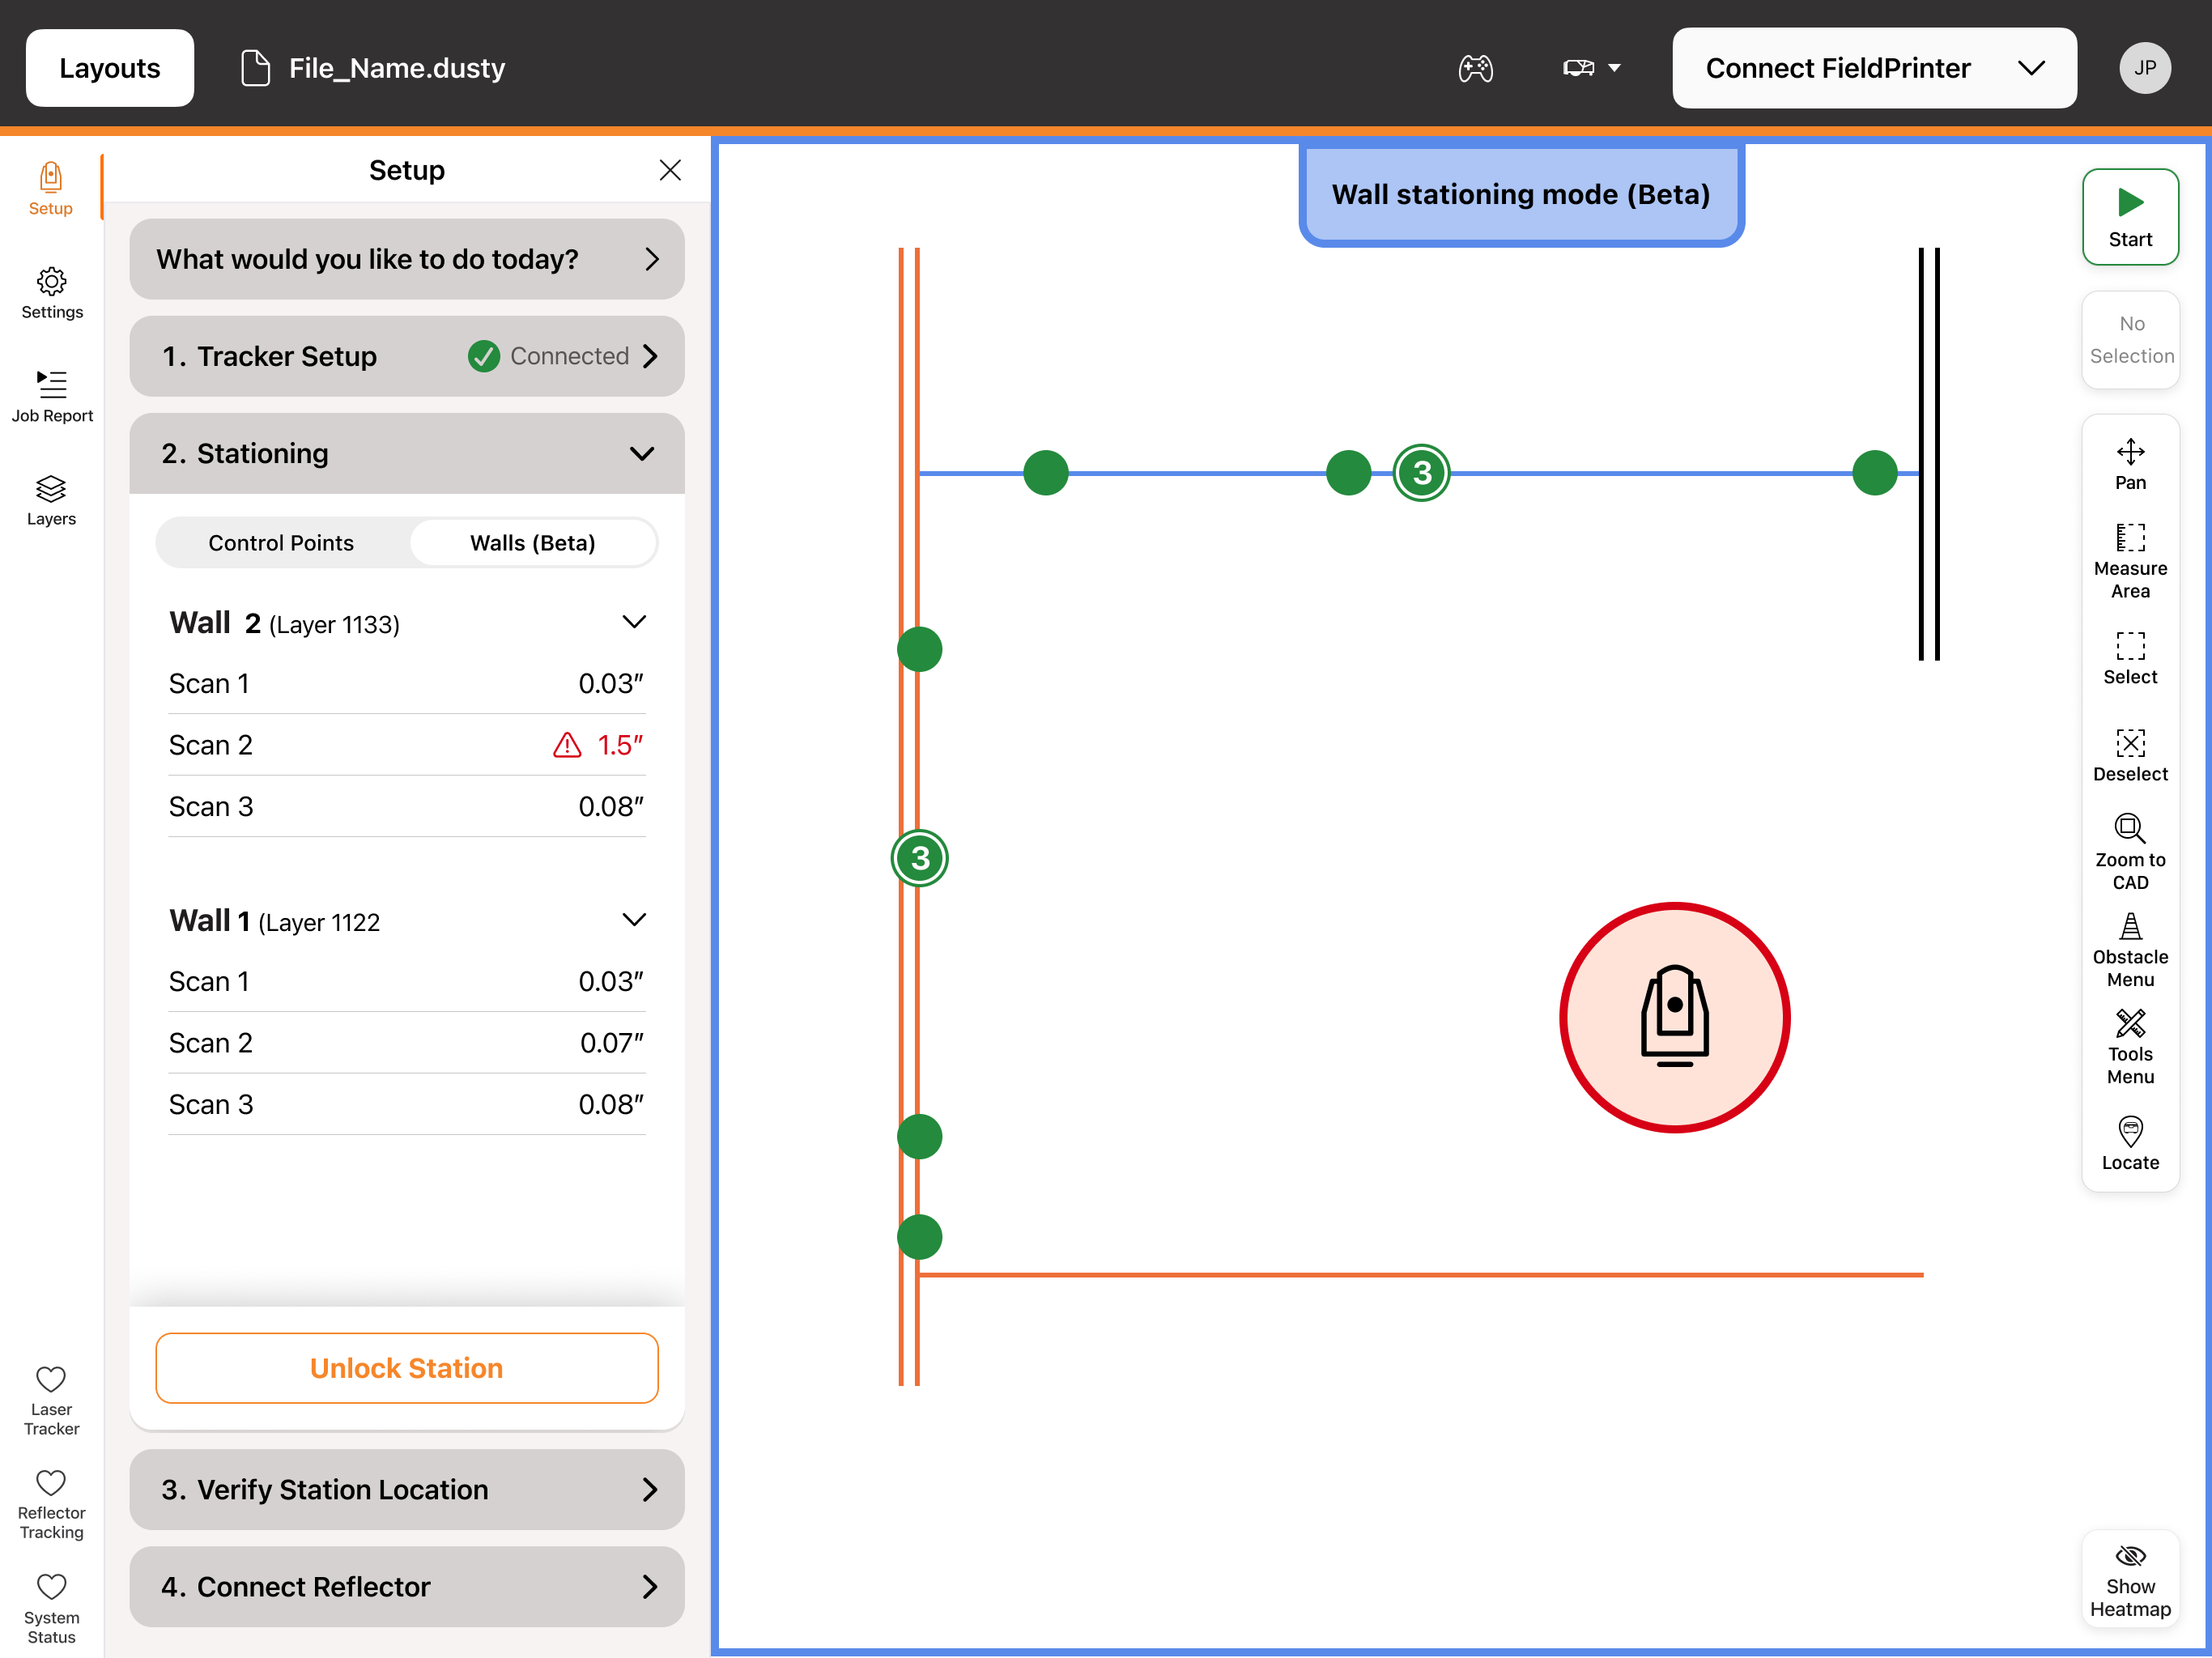2212x1658 pixels.
Task: Expand 3. Verify Station Location
Action: pyautogui.click(x=407, y=1490)
